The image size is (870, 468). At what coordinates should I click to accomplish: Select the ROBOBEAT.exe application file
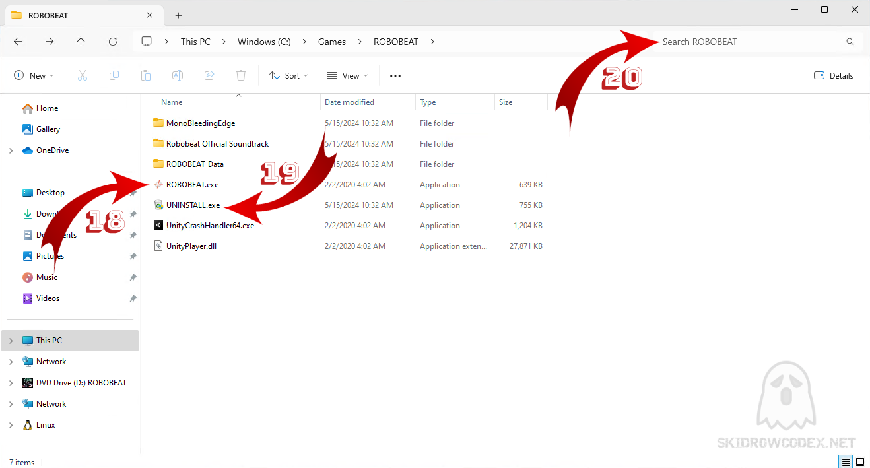pos(192,185)
